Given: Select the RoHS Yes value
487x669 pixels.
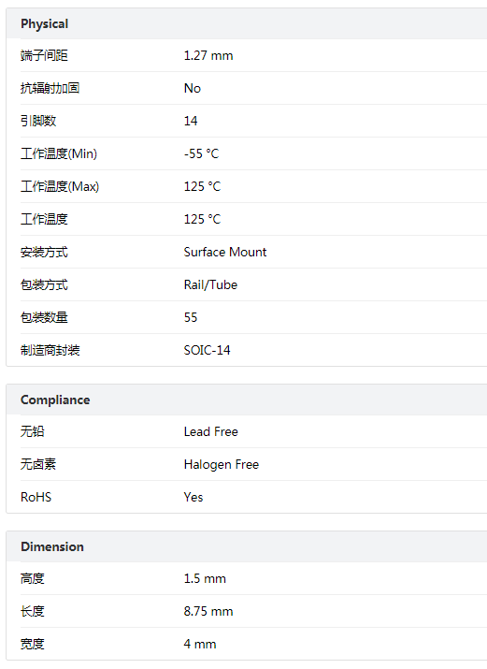Looking at the screenshot, I should coord(193,497).
